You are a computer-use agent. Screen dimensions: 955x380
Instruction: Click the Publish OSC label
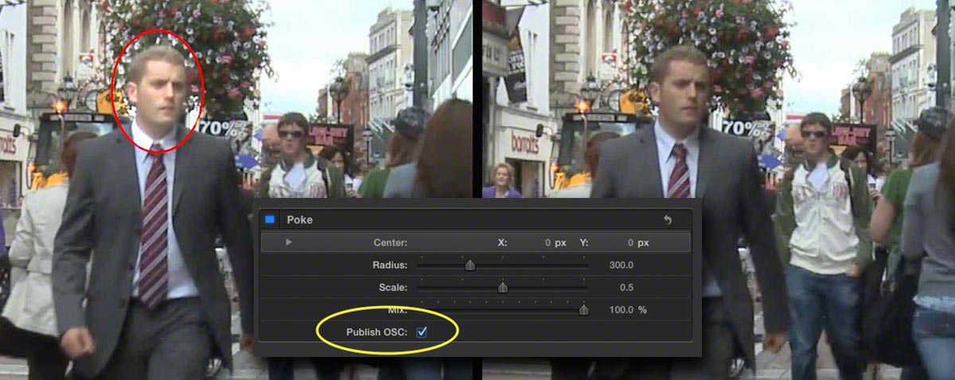pyautogui.click(x=376, y=332)
